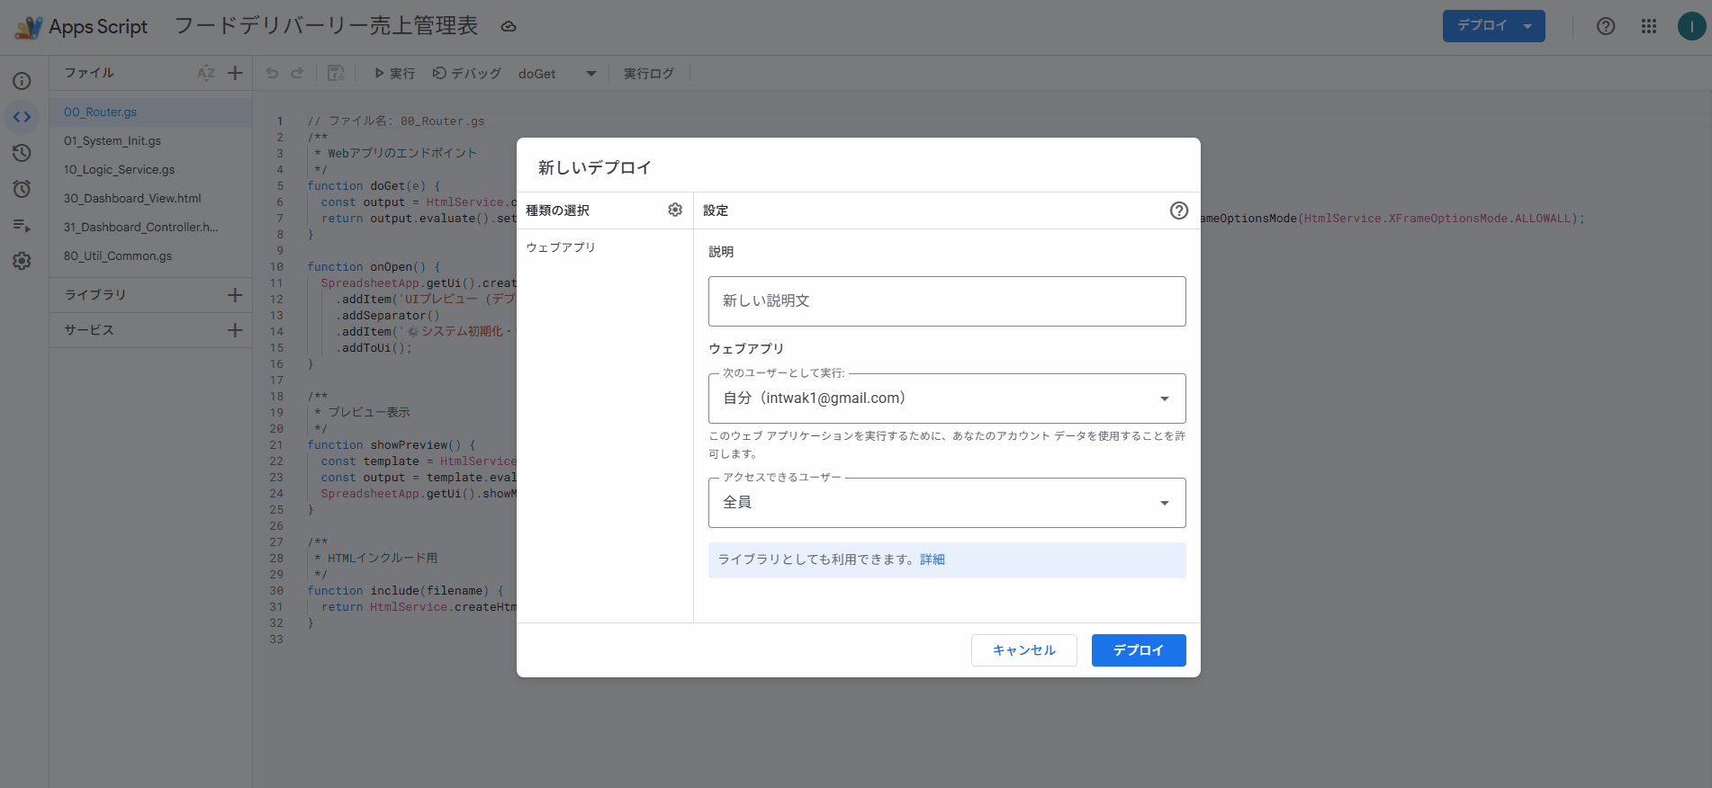Click the キャンセル button
This screenshot has height=788, width=1712.
pos(1024,650)
